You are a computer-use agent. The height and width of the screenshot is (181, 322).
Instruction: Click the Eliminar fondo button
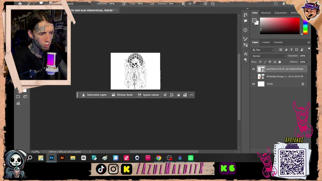122,95
